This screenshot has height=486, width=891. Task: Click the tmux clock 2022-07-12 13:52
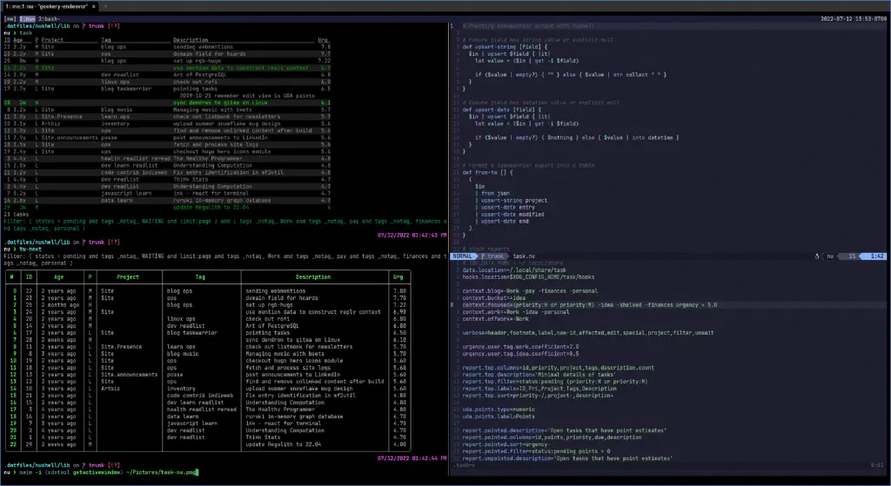point(854,19)
